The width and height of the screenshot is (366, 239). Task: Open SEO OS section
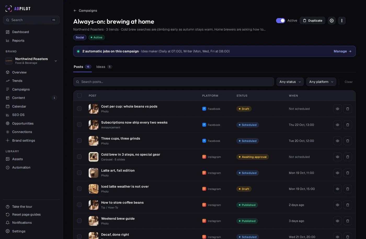click(31, 115)
